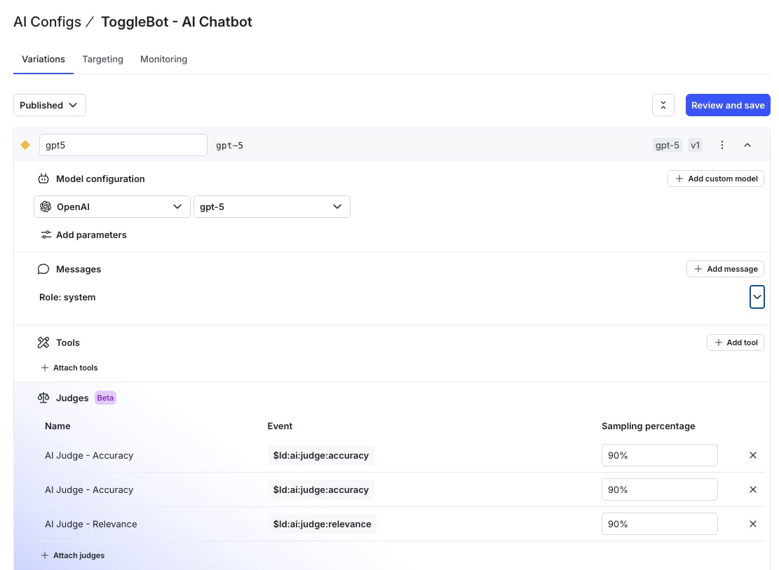This screenshot has height=570, width=779.
Task: Click the Review and save button
Action: (x=728, y=105)
